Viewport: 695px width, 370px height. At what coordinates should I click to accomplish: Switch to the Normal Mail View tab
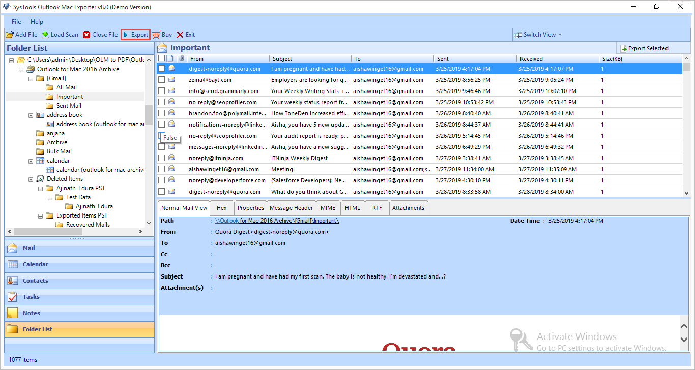pyautogui.click(x=184, y=208)
